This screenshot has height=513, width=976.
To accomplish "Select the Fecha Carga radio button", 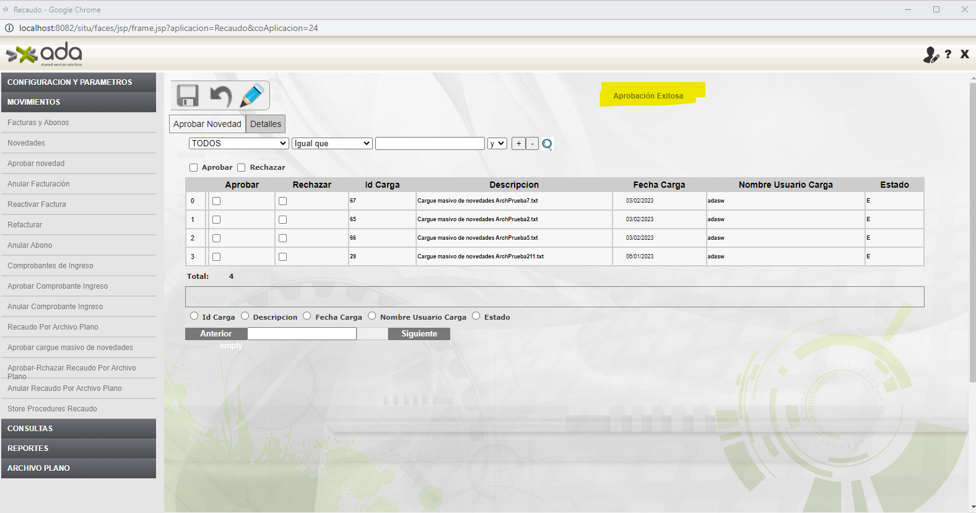I will [x=307, y=316].
